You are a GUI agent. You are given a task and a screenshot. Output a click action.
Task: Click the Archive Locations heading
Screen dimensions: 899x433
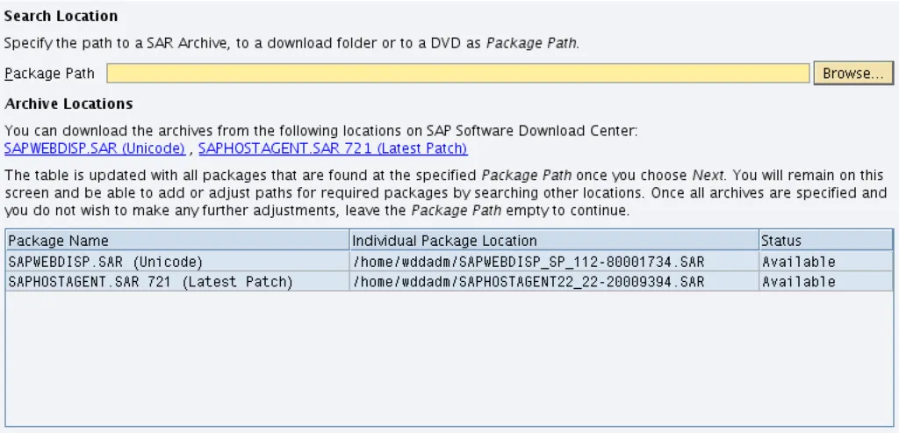pos(68,104)
